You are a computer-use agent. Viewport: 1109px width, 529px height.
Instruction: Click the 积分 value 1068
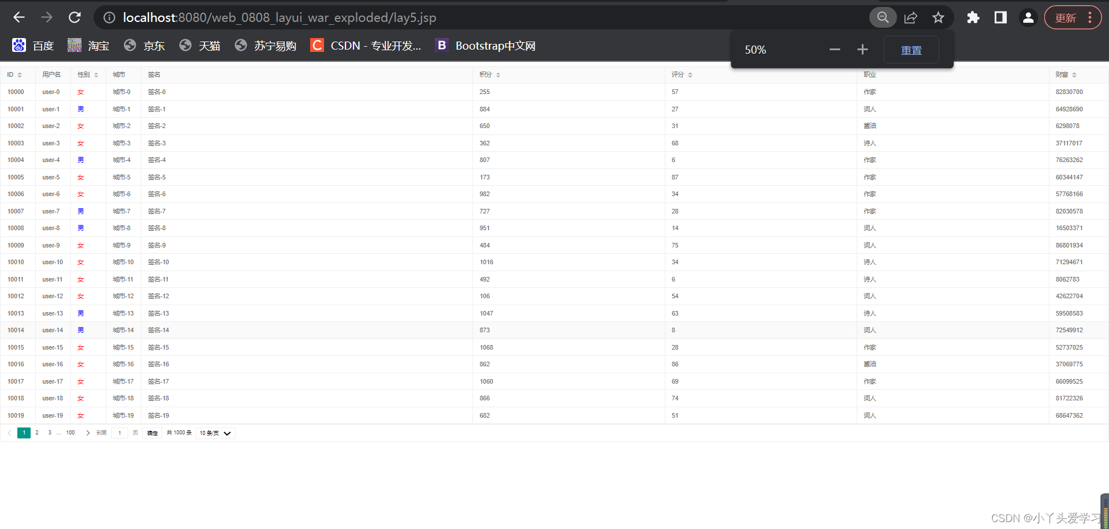486,348
